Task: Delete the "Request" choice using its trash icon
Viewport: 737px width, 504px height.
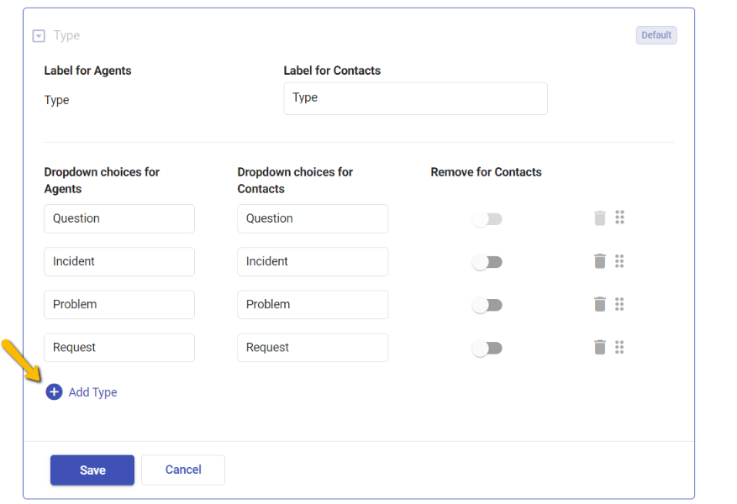Action: pos(599,347)
